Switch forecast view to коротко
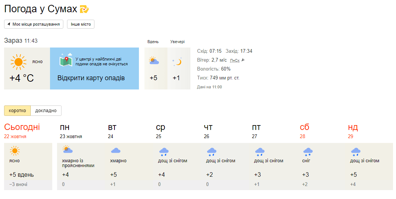 click(17, 111)
